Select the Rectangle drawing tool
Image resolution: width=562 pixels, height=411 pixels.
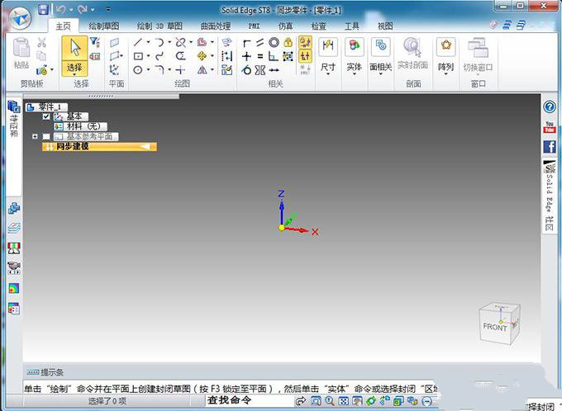click(x=138, y=56)
